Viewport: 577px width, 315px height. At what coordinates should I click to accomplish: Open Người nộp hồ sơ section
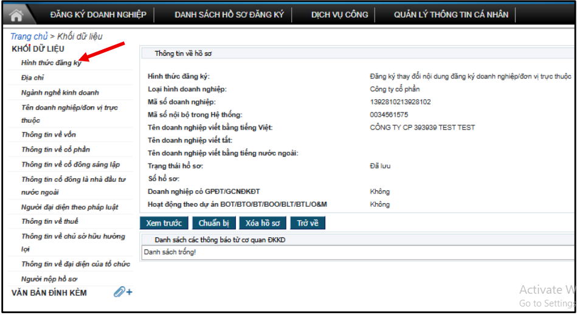pos(49,279)
